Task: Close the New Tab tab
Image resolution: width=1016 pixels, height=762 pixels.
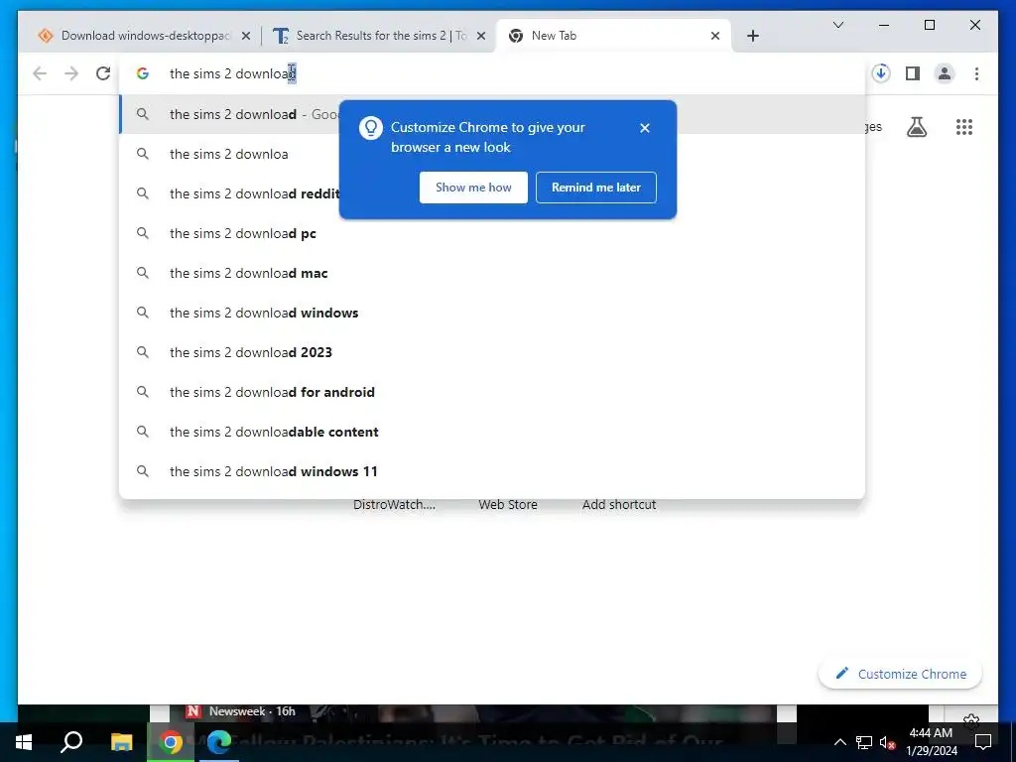Action: pos(714,36)
